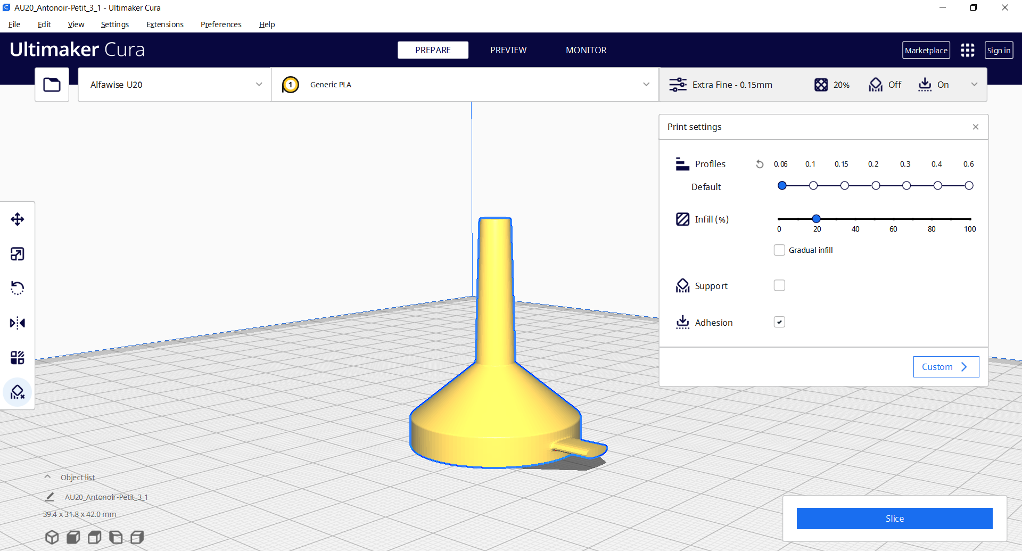Open the View menu
This screenshot has height=551, width=1022.
(76, 24)
